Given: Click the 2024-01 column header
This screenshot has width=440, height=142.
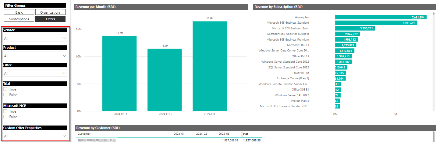Looking at the screenshot, I should point(179,134).
